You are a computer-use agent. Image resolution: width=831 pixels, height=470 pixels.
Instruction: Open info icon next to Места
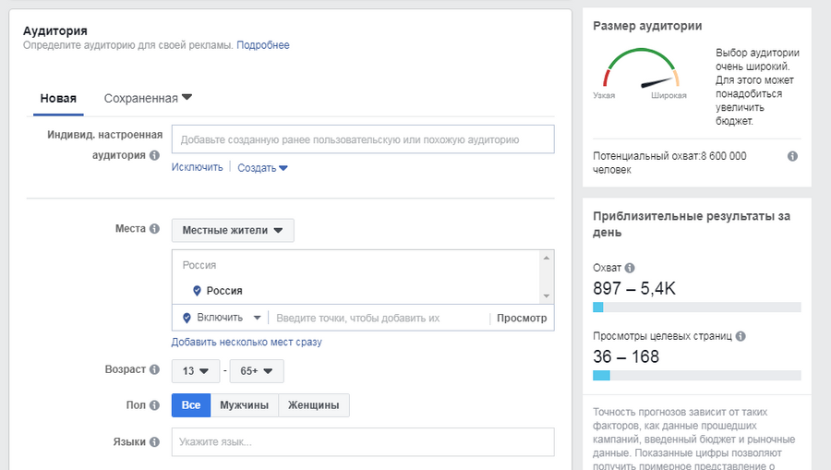(x=154, y=228)
